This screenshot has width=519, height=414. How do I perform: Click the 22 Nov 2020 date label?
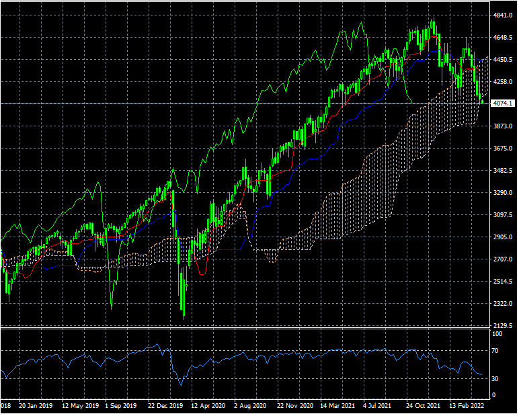coord(295,406)
